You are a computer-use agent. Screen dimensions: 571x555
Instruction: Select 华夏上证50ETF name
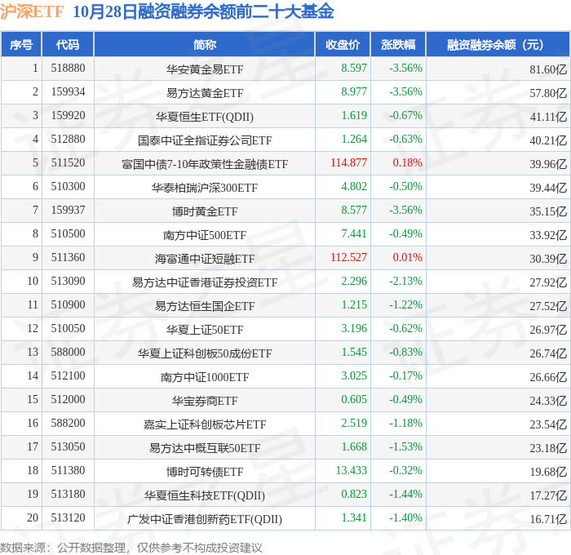pos(205,330)
